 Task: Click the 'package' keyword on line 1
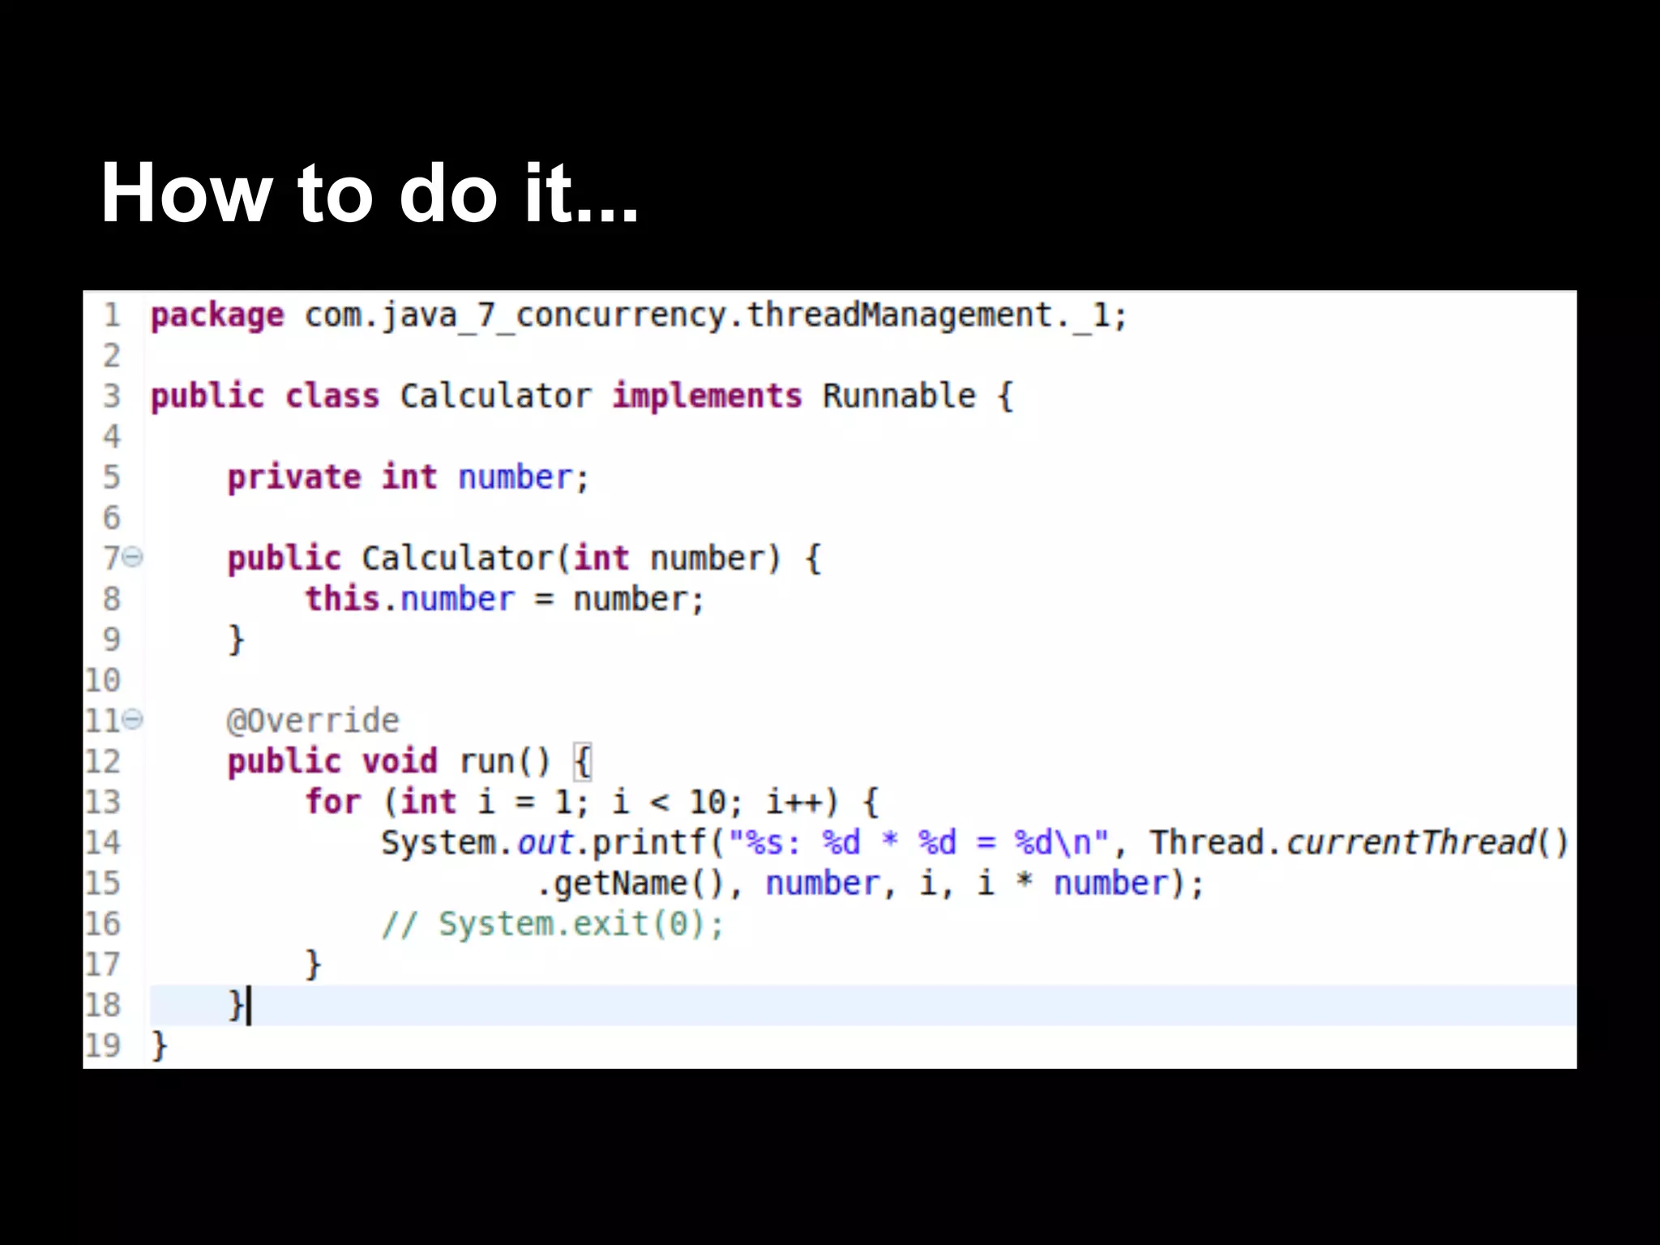point(217,315)
